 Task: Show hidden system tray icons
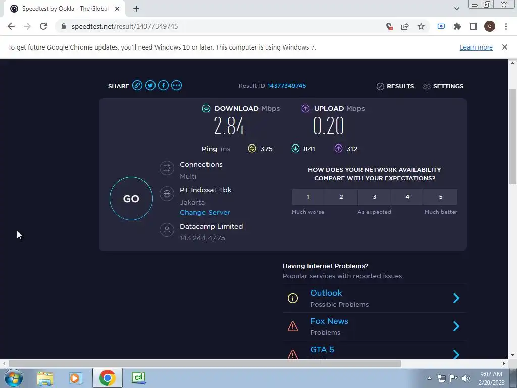(429, 378)
